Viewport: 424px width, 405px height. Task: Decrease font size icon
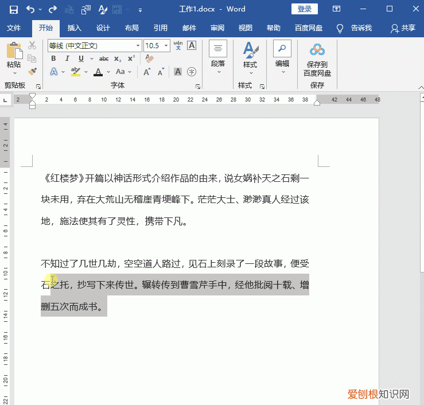[x=161, y=72]
